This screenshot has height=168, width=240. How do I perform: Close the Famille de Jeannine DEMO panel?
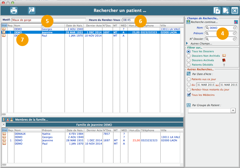4,125
